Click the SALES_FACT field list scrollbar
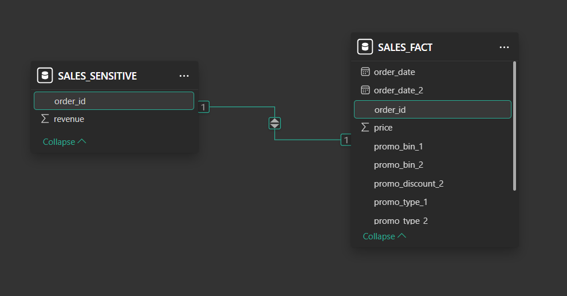 coord(514,126)
